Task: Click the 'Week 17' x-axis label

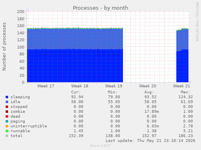Action: pyautogui.click(x=46, y=86)
